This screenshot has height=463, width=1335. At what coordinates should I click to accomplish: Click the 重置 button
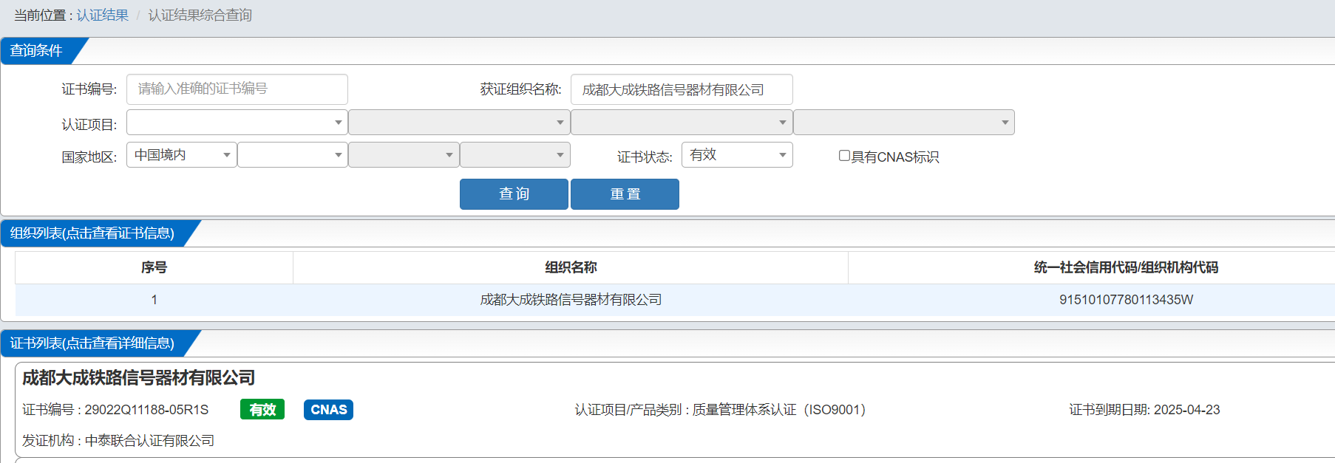pos(625,194)
